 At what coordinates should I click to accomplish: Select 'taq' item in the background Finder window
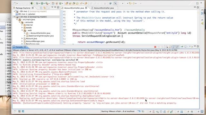8,85
